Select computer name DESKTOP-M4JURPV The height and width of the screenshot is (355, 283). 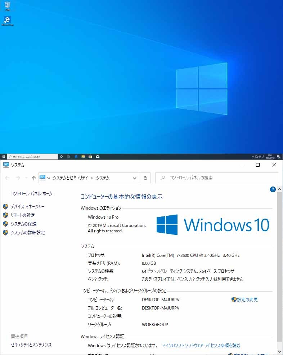[x=161, y=299]
